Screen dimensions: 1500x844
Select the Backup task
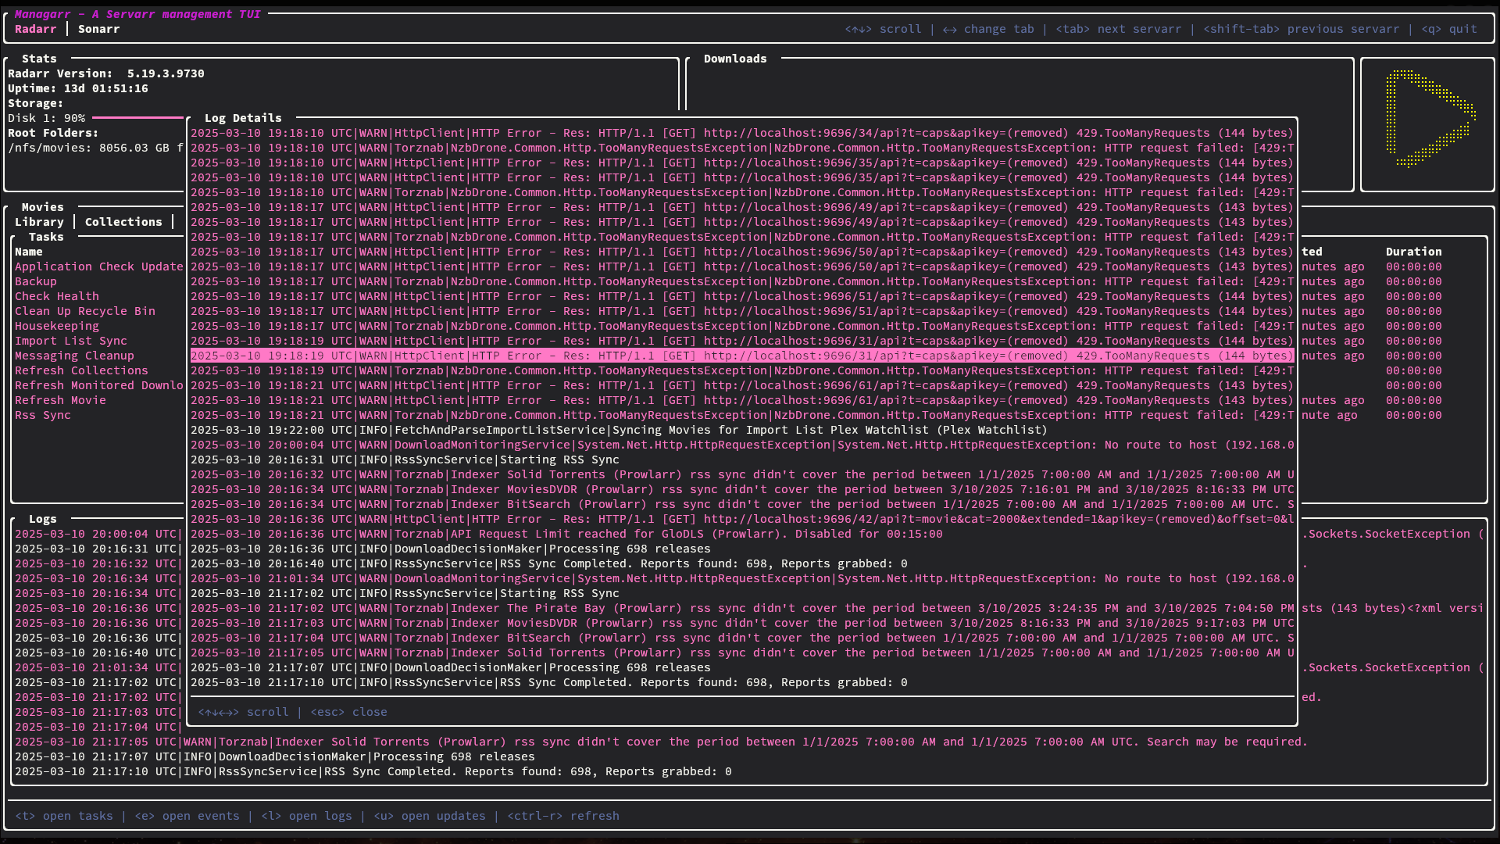[36, 281]
